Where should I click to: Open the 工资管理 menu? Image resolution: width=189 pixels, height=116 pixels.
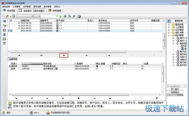(x=16, y=7)
